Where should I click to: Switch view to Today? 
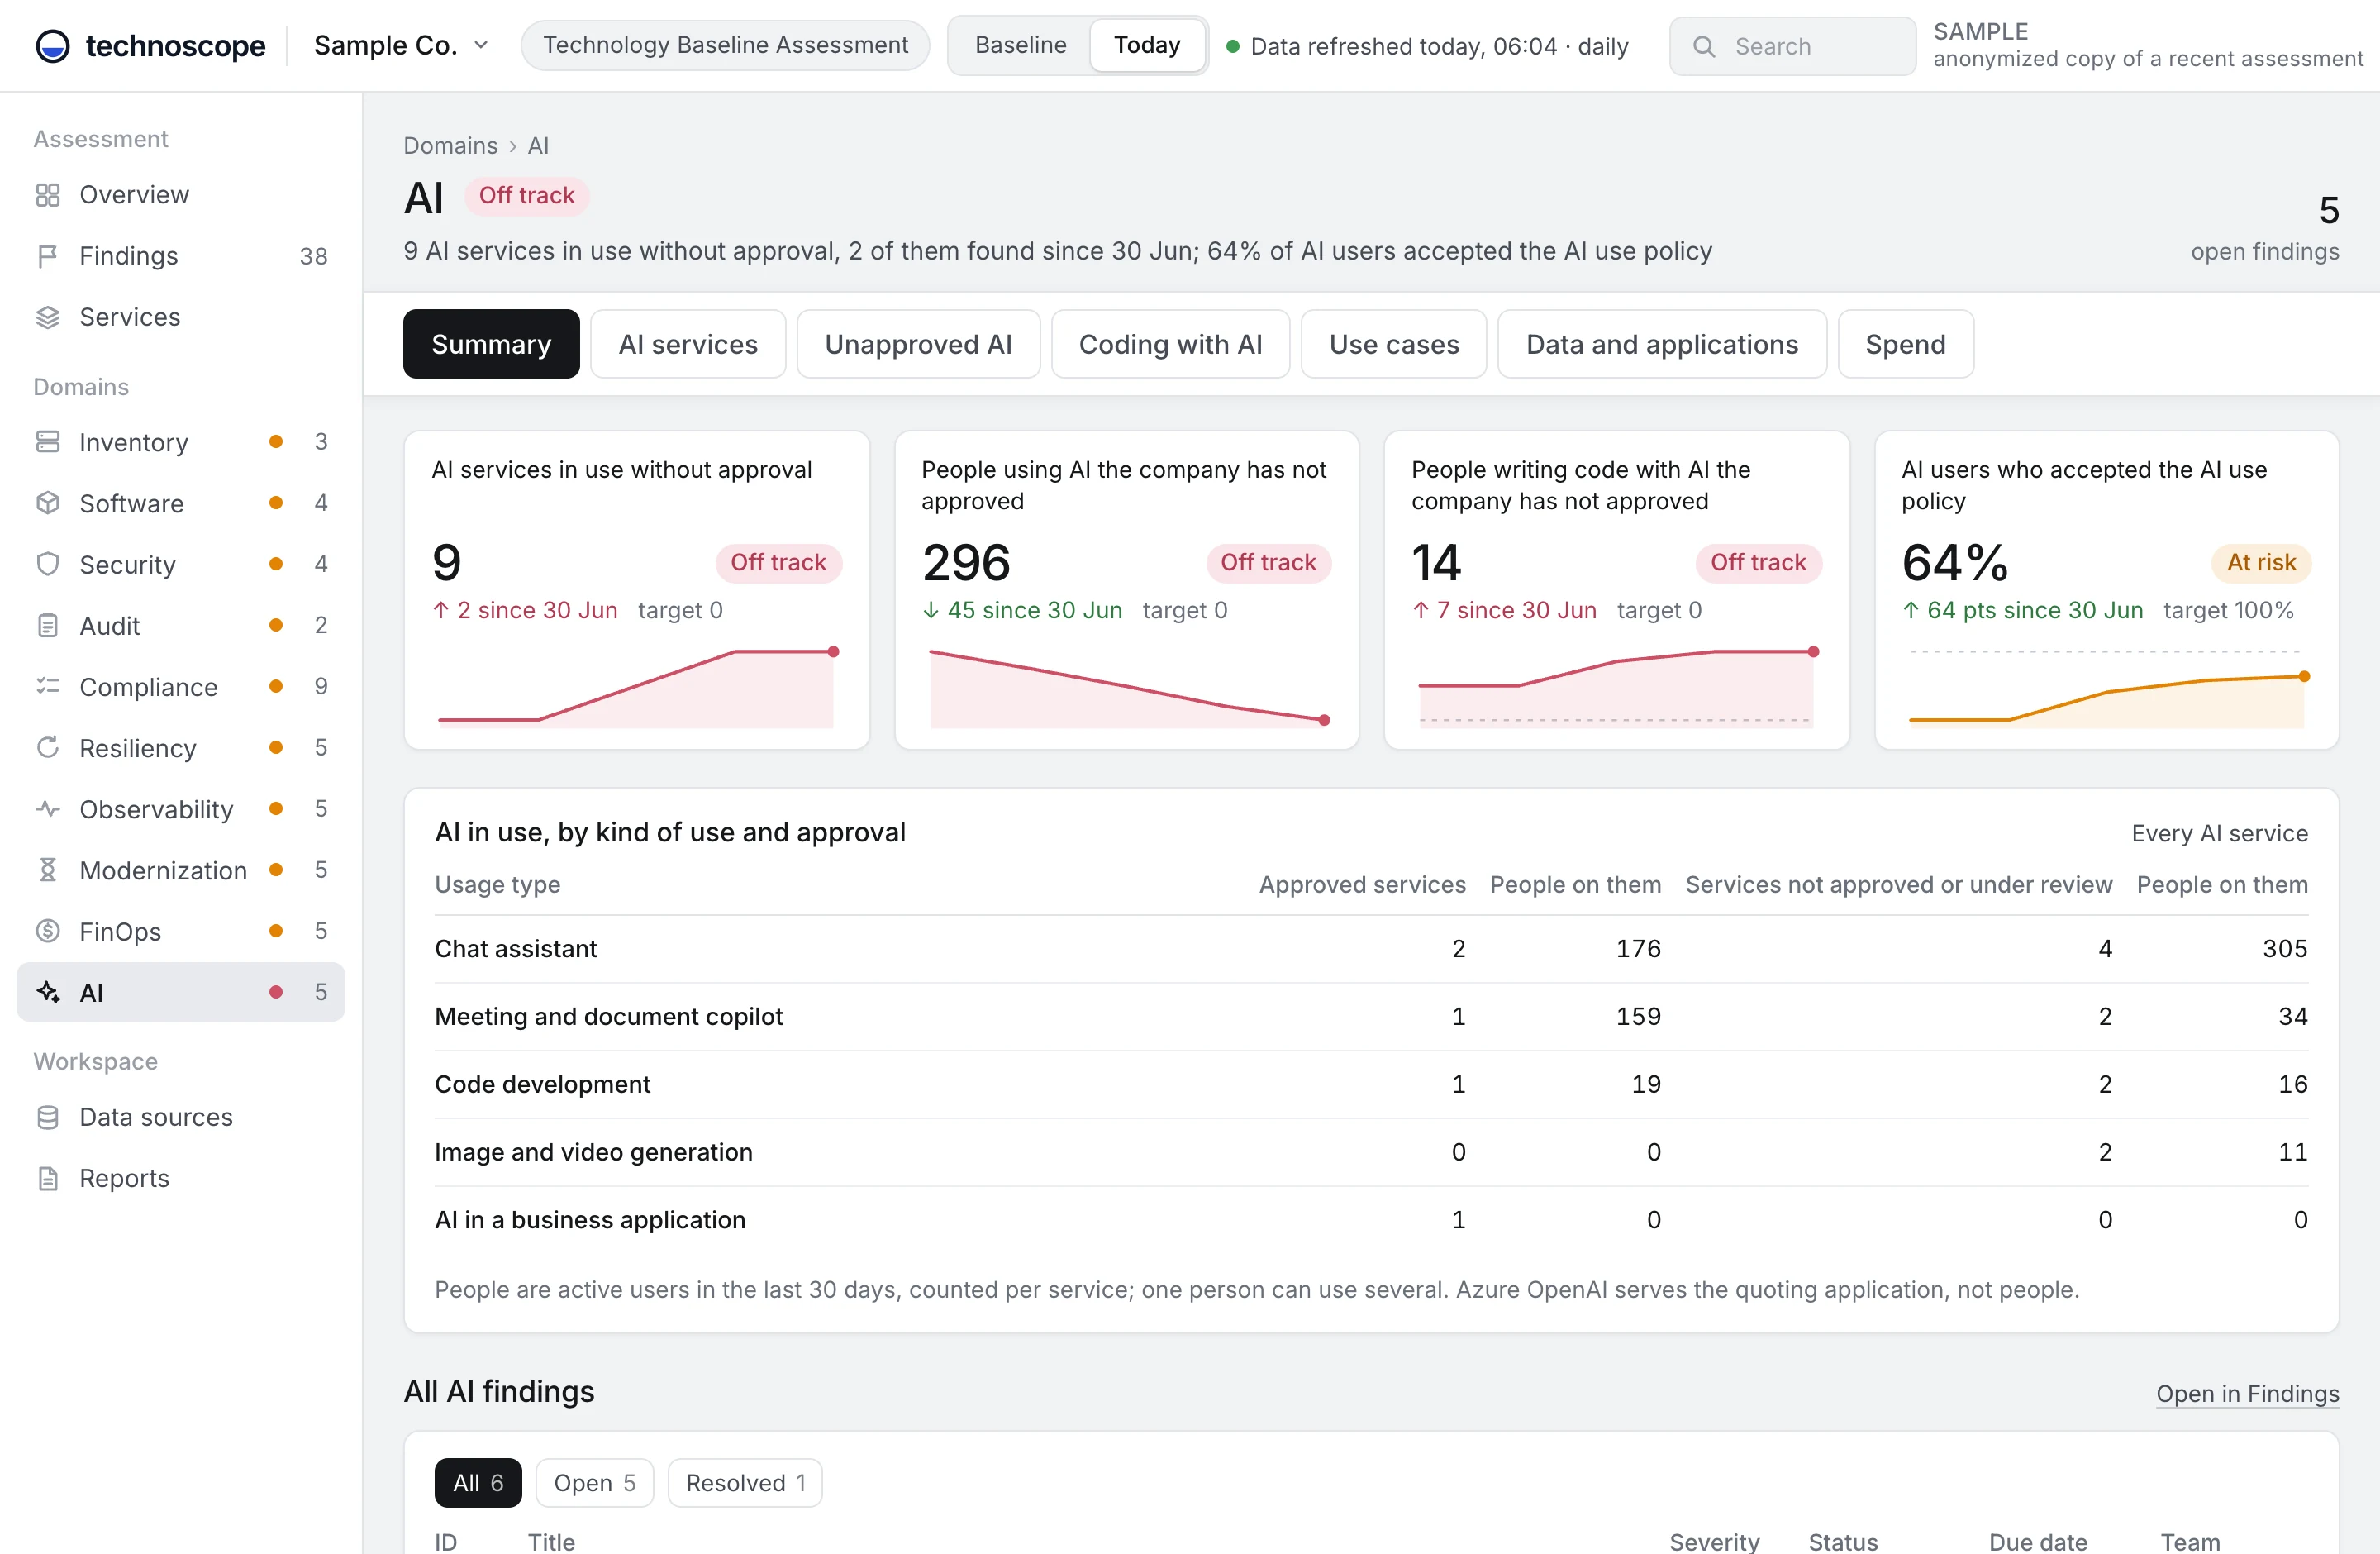(1147, 45)
